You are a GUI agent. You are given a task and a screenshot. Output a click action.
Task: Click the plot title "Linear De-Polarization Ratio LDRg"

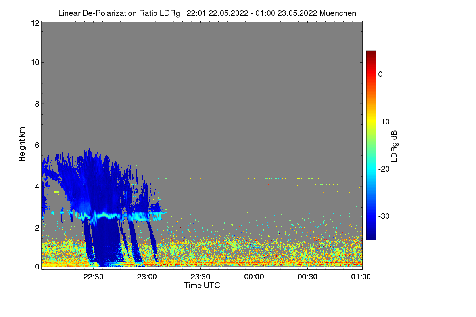click(x=119, y=13)
